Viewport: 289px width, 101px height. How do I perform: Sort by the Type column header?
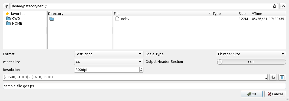225,14
